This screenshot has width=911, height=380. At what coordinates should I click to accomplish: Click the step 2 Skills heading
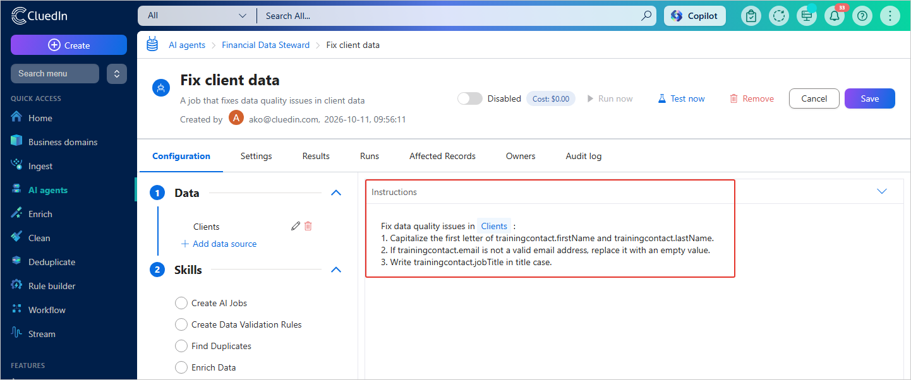tap(188, 270)
